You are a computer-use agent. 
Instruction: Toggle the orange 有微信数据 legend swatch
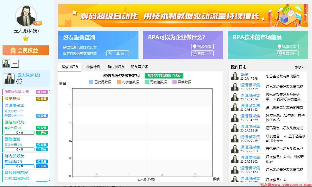pos(119,82)
